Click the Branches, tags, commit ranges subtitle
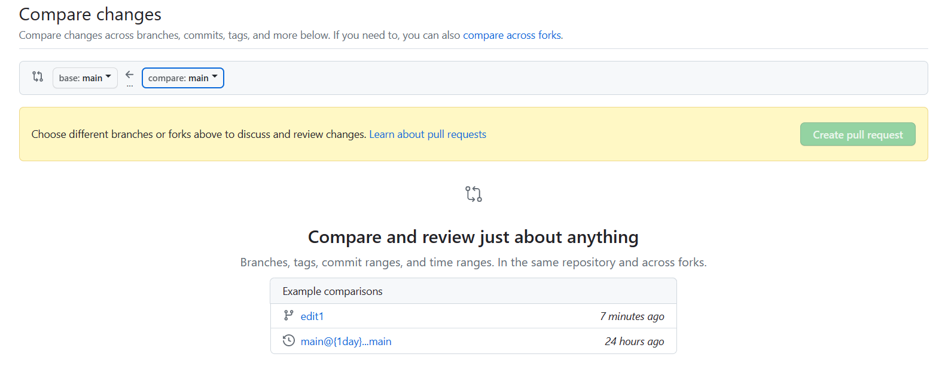Screen dimensions: 939x366 click(x=473, y=262)
